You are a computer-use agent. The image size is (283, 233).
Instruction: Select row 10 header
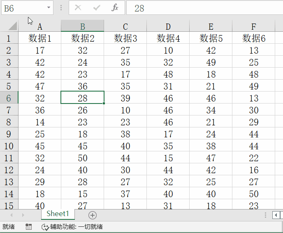9,146
